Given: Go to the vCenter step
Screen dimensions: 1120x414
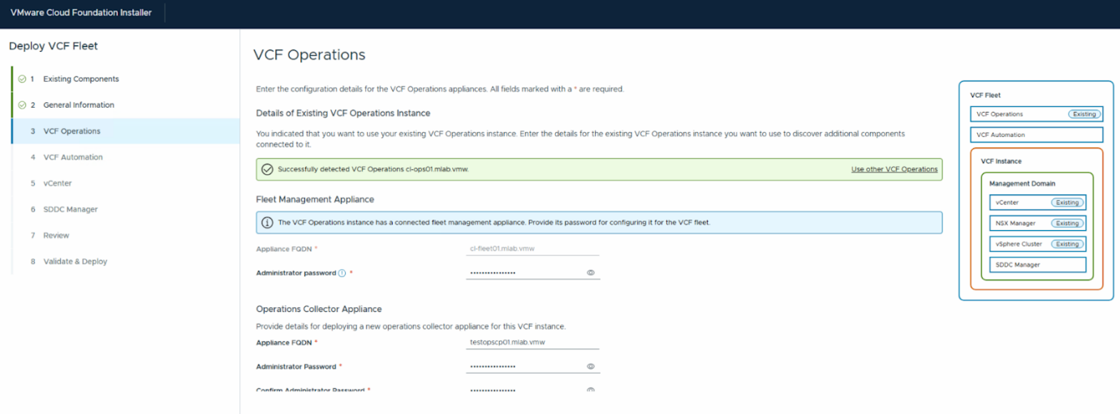Looking at the screenshot, I should [57, 183].
